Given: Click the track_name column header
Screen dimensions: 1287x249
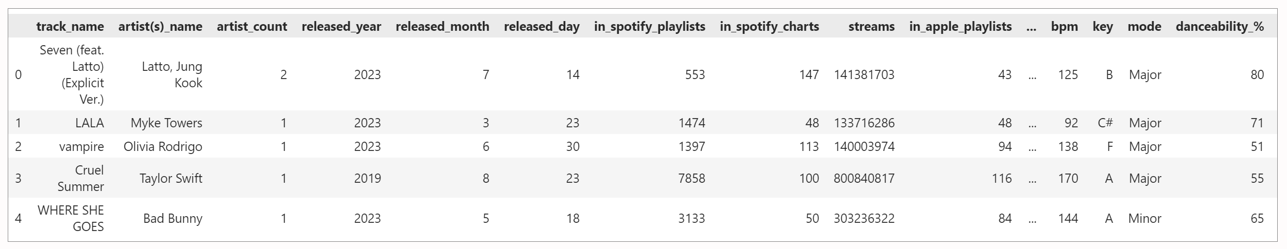Looking at the screenshot, I should point(70,27).
